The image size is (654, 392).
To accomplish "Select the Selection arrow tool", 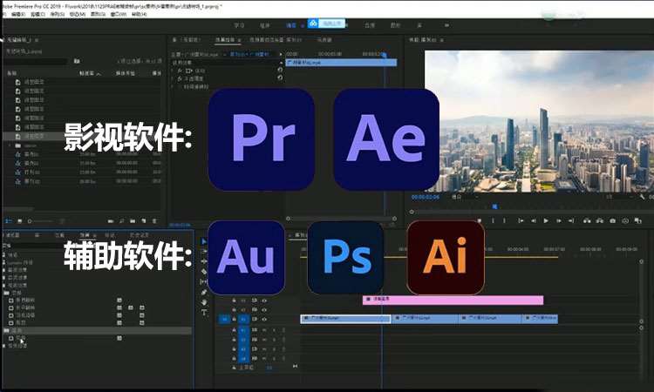I will click(x=204, y=241).
